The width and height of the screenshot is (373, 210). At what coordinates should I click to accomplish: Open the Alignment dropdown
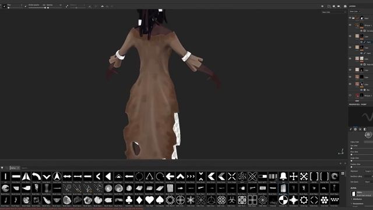click(x=368, y=171)
